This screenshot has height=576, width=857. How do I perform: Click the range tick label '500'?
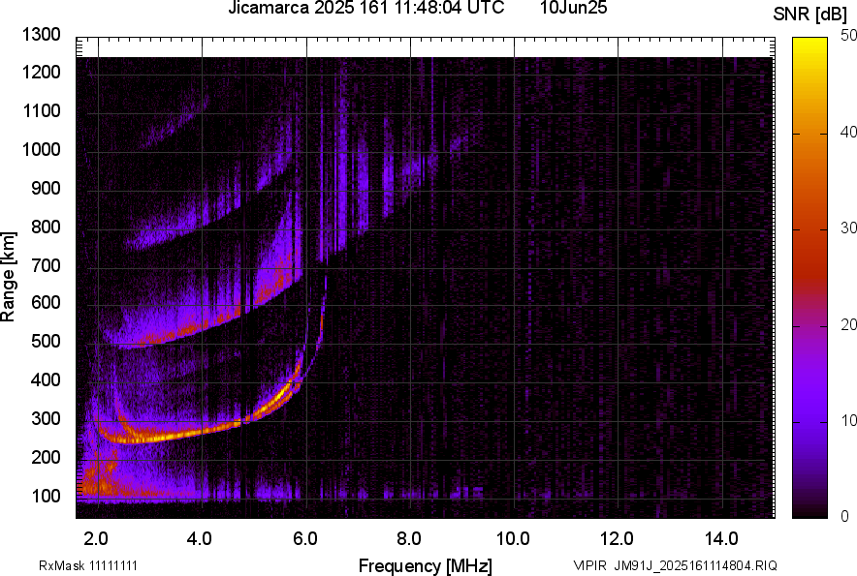[x=46, y=341]
